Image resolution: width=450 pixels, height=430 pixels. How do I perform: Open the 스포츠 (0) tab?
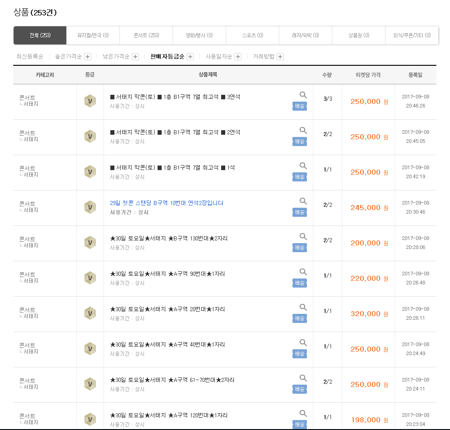pos(252,35)
